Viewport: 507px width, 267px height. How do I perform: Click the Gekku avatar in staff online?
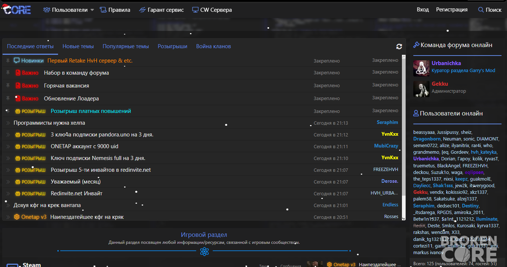[x=421, y=89]
